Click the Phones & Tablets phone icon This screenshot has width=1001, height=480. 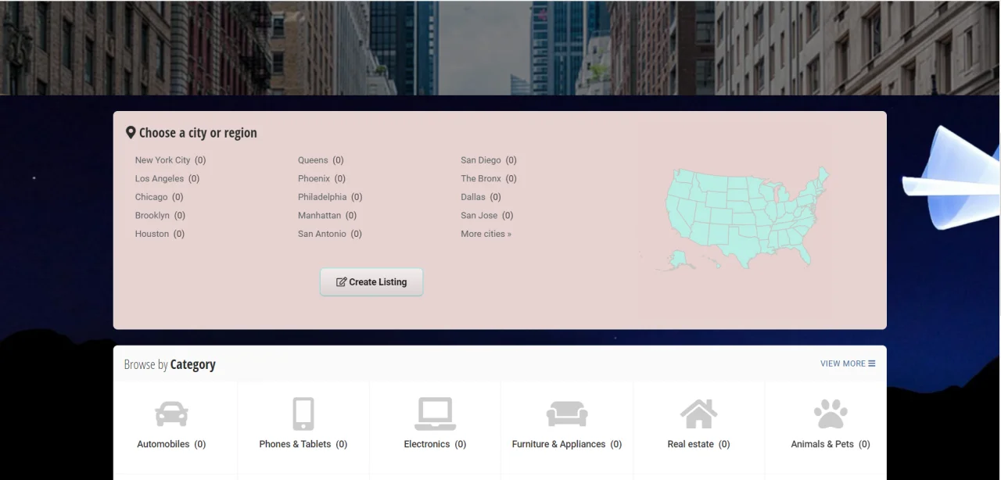click(303, 414)
